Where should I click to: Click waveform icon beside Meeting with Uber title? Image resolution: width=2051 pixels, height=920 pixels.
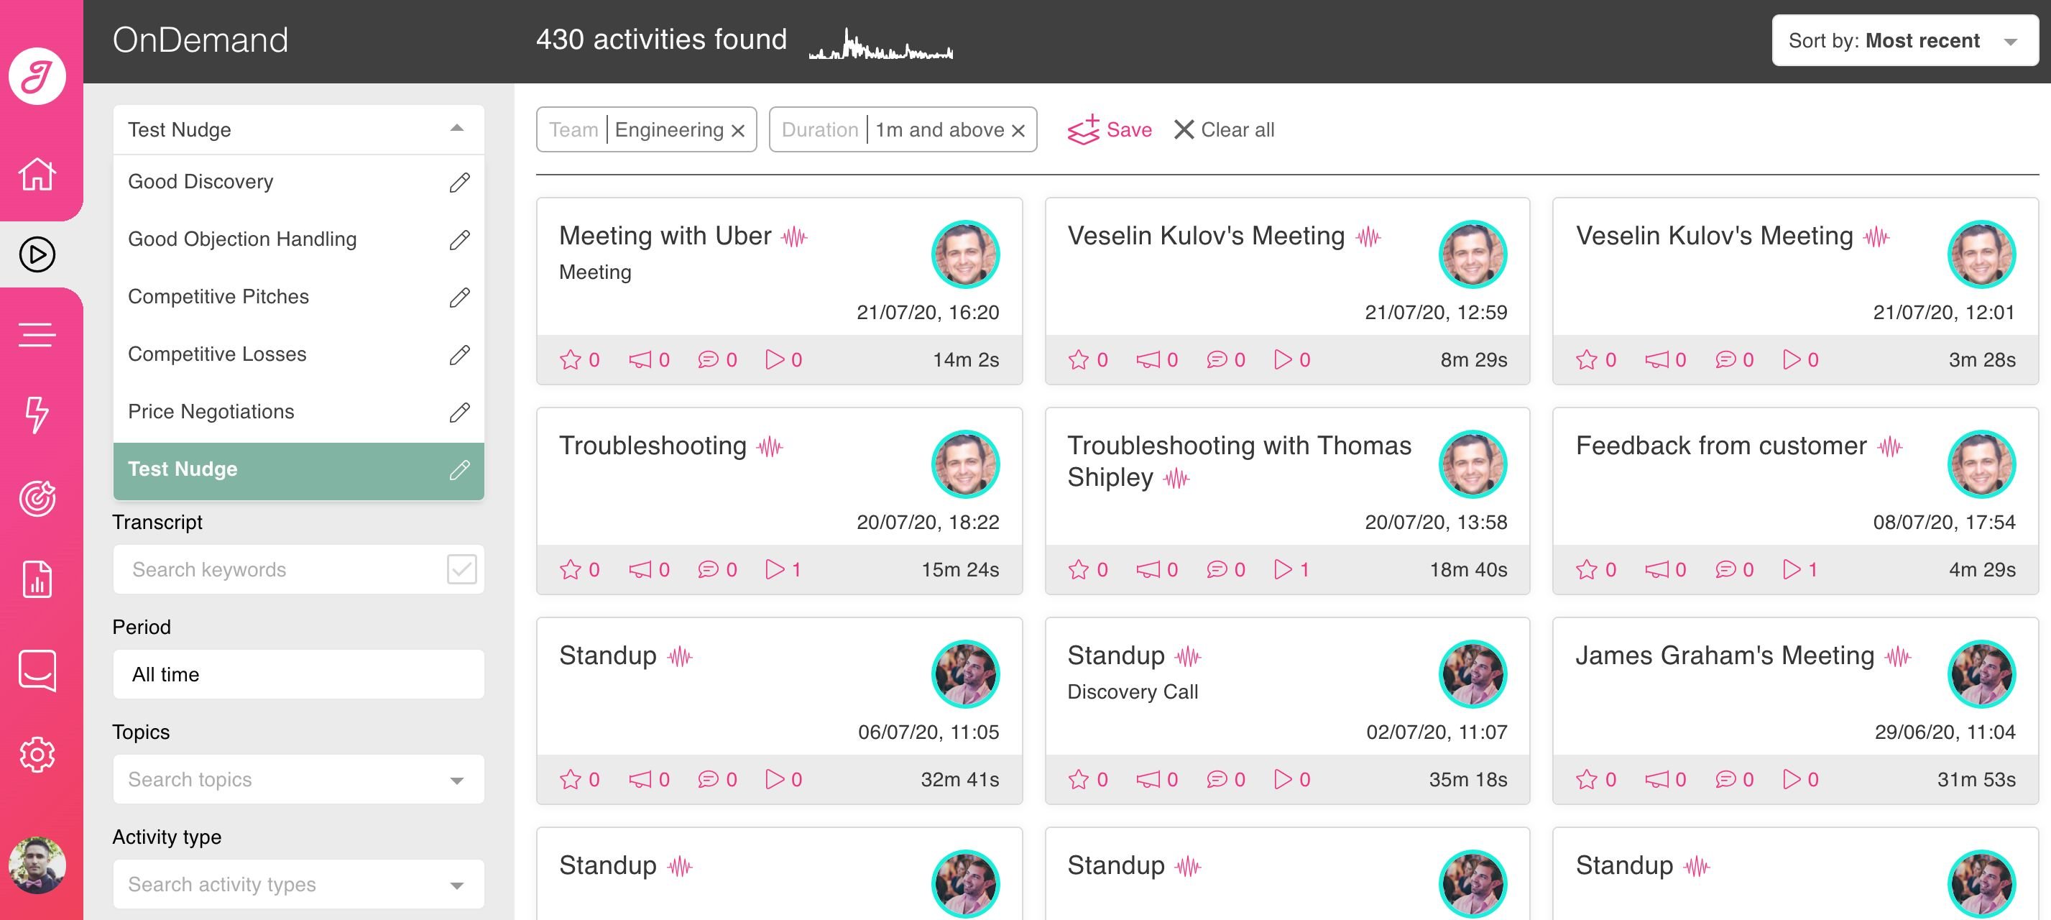pyautogui.click(x=794, y=236)
